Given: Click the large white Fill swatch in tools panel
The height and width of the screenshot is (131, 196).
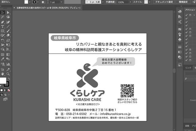Looking at the screenshot, I should click(x=3, y=81).
